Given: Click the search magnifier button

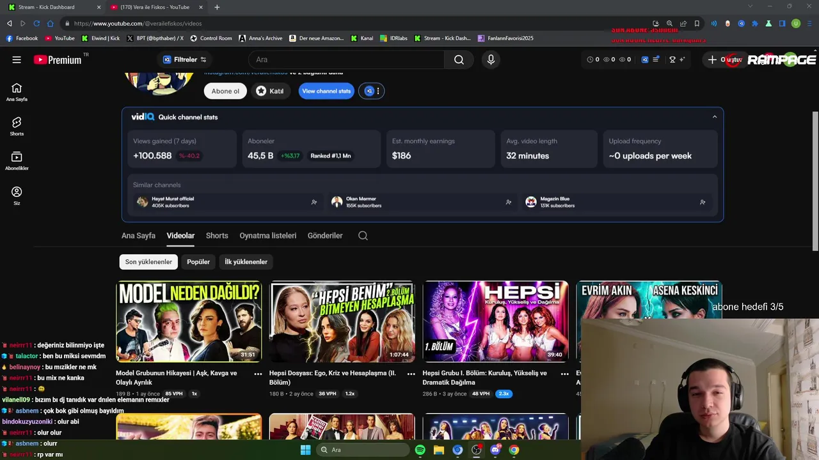Looking at the screenshot, I should click(459, 59).
